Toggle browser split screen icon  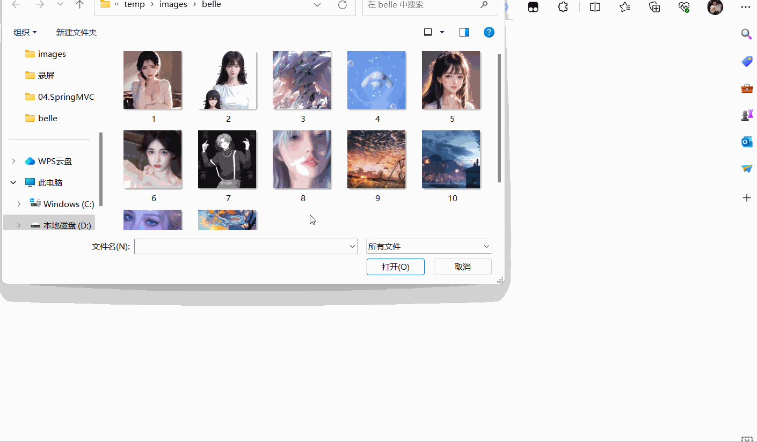coord(595,7)
